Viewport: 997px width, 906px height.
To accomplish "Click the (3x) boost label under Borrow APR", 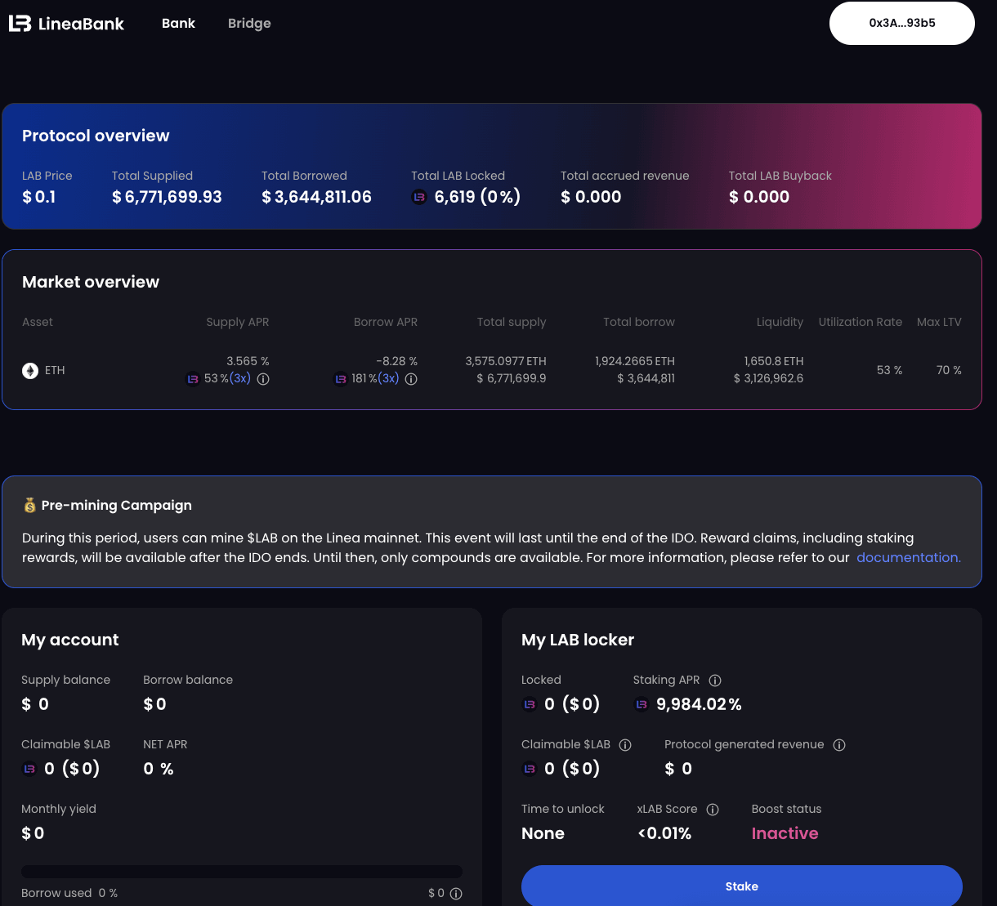I will (x=388, y=379).
